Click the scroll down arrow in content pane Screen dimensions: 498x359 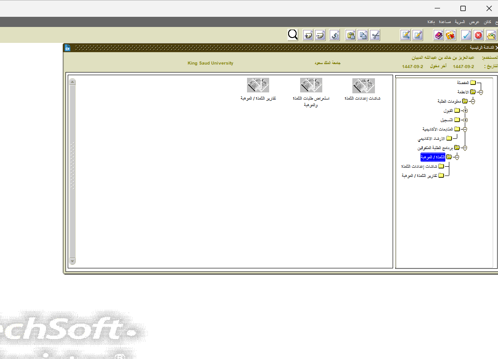pyautogui.click(x=72, y=261)
